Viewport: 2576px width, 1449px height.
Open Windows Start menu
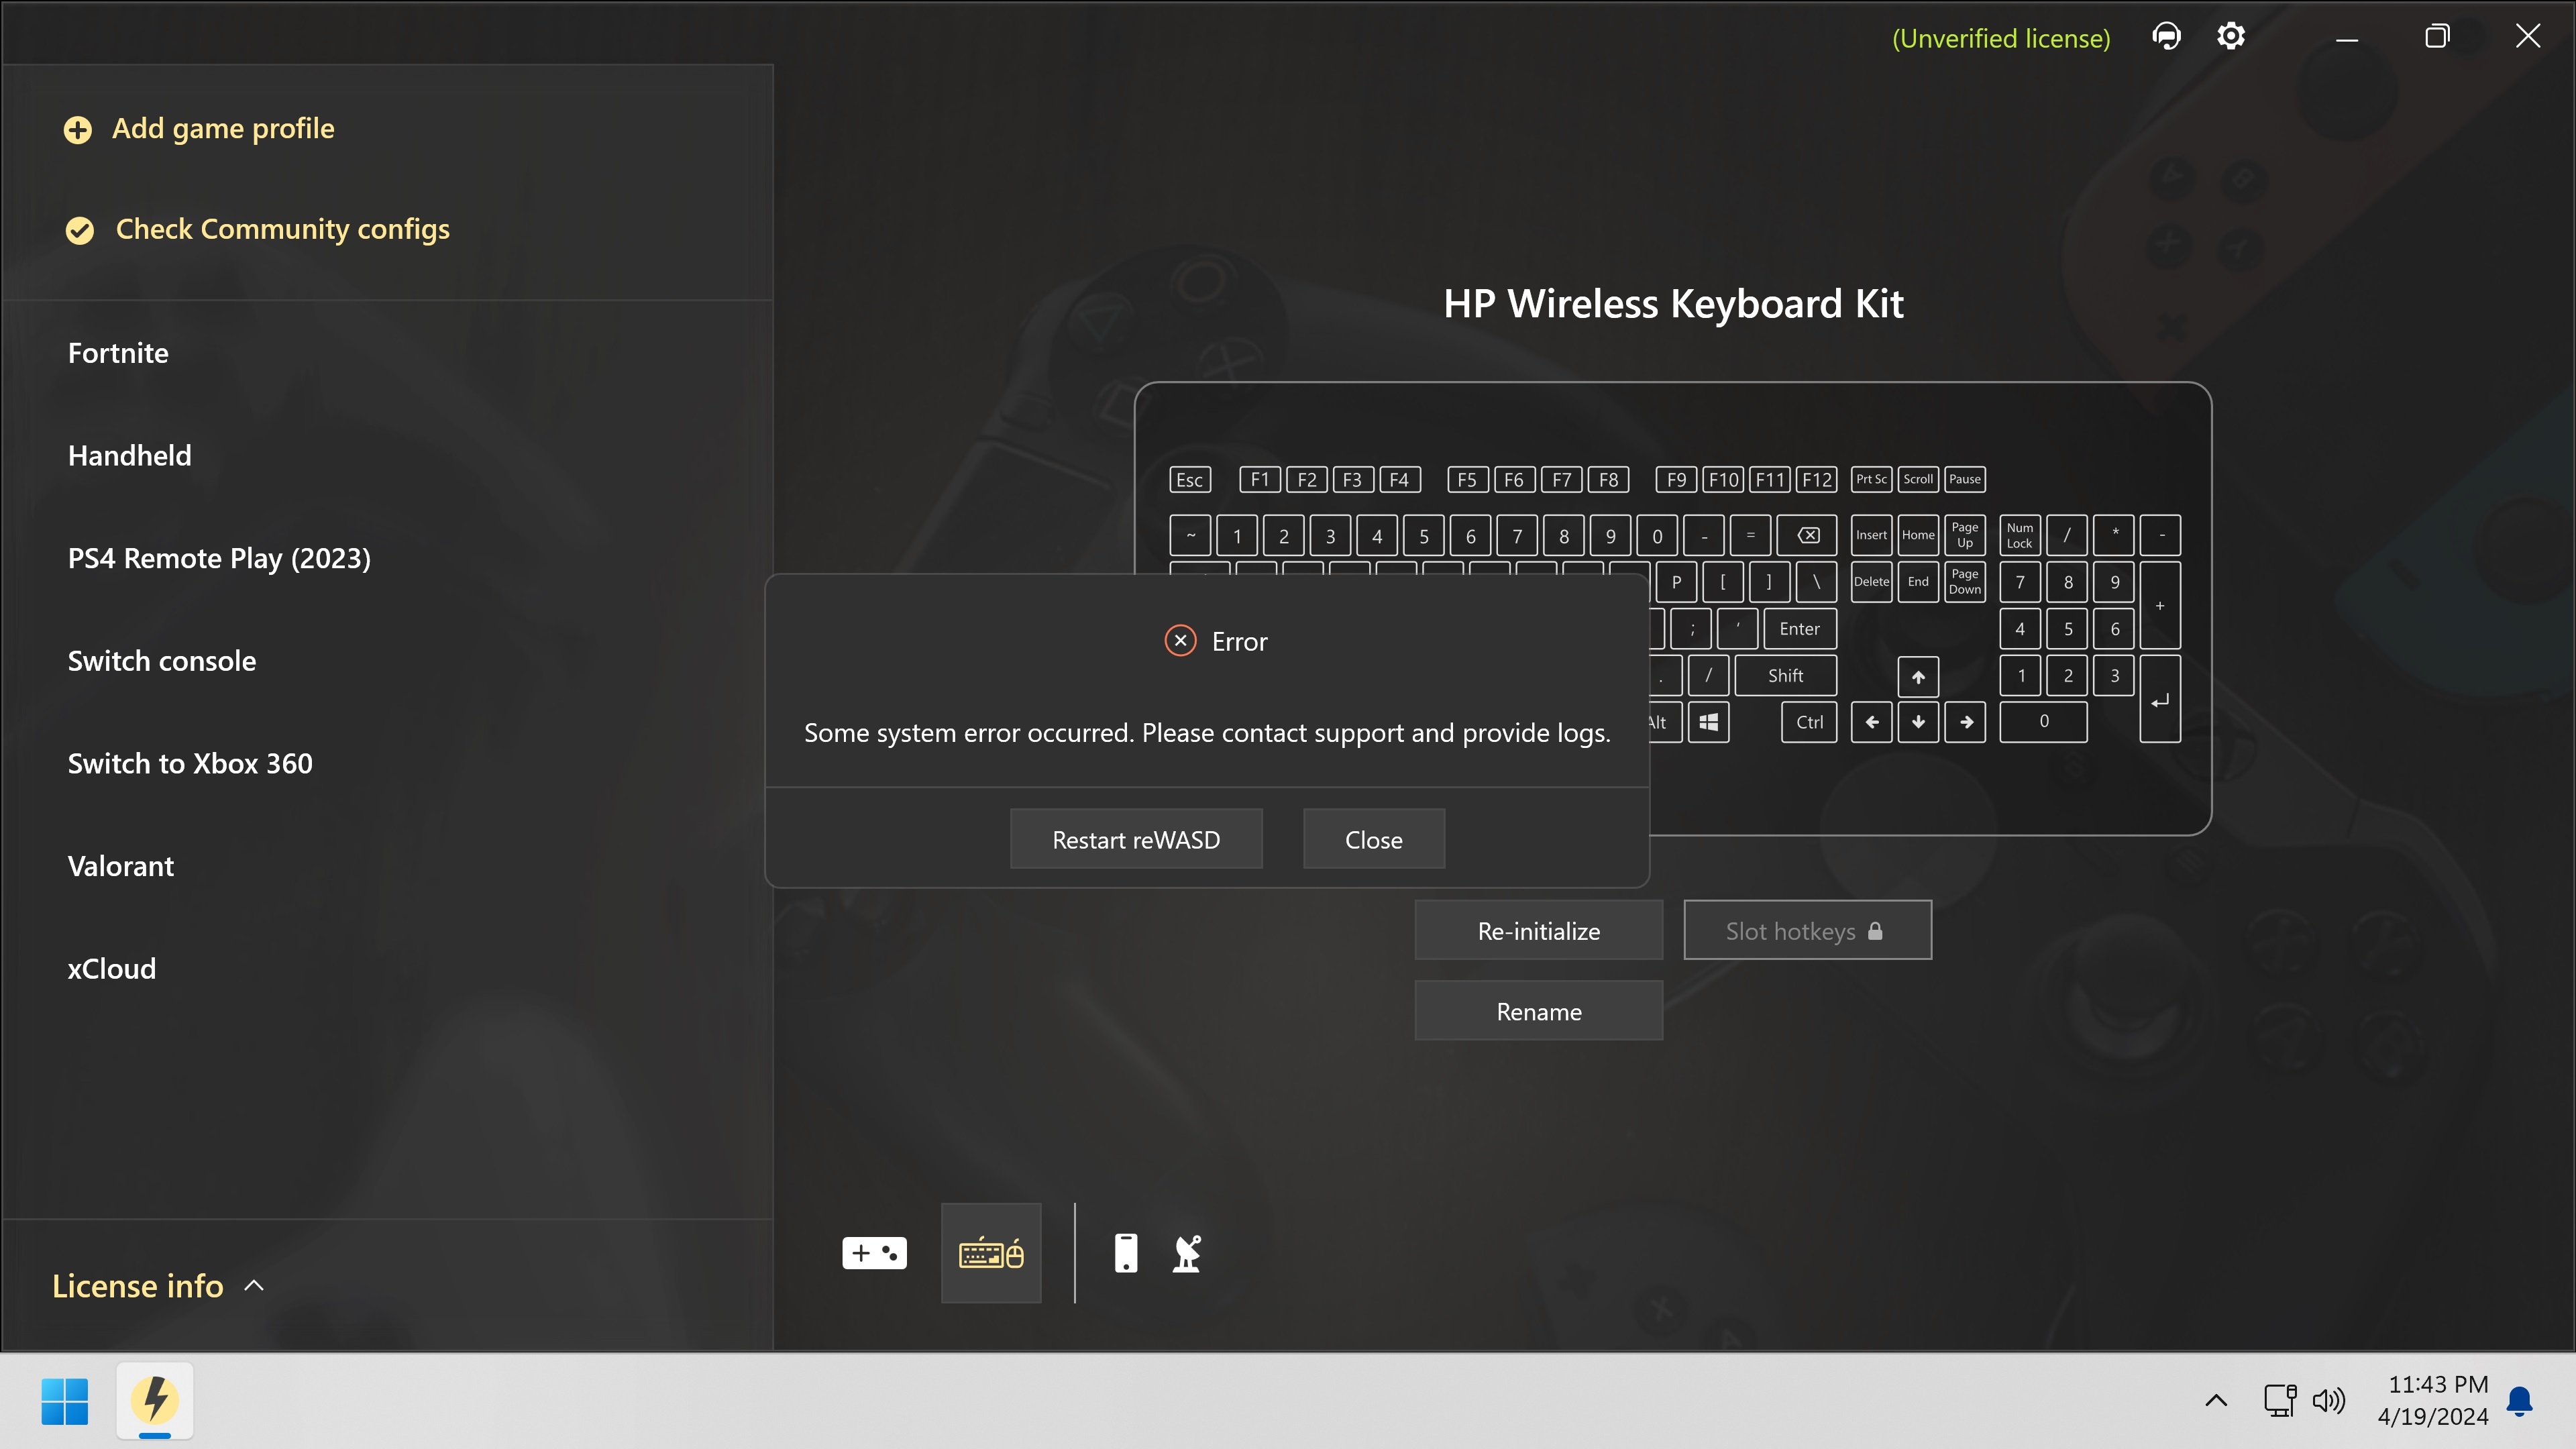click(x=65, y=1400)
